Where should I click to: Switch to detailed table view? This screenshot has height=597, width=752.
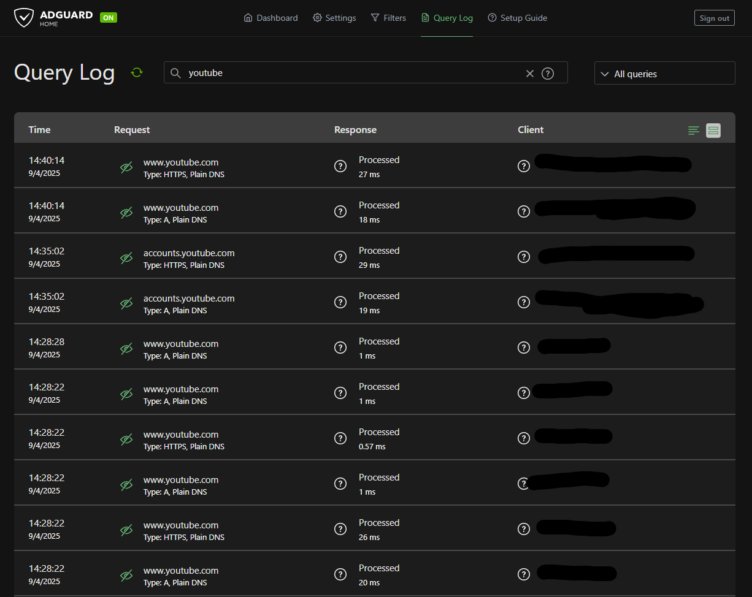(713, 130)
